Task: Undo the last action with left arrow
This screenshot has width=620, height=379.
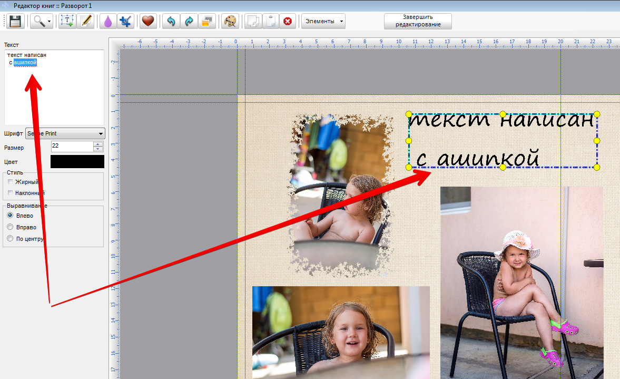Action: [x=170, y=21]
